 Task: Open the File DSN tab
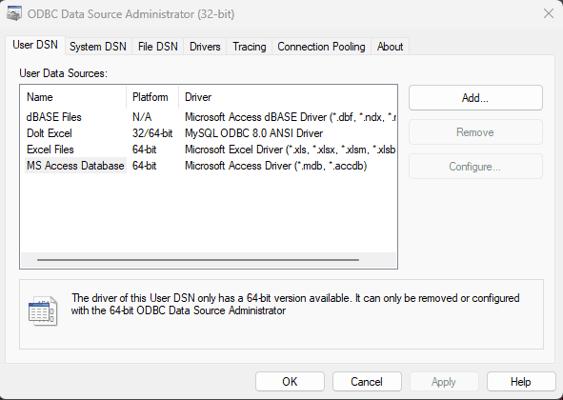(158, 47)
